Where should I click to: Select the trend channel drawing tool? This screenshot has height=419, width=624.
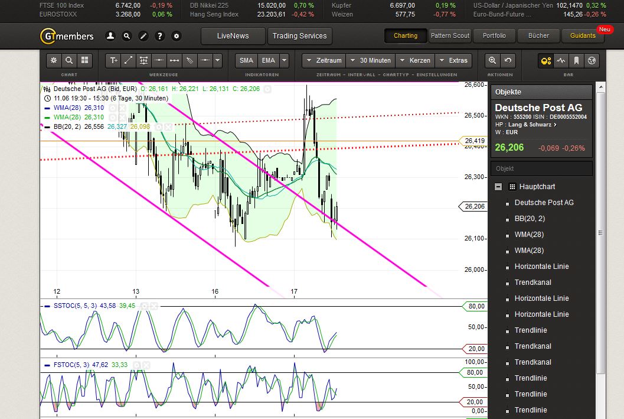(143, 60)
